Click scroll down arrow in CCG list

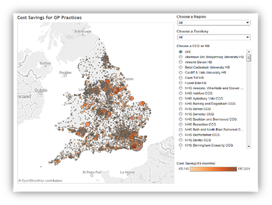pyautogui.click(x=249, y=147)
